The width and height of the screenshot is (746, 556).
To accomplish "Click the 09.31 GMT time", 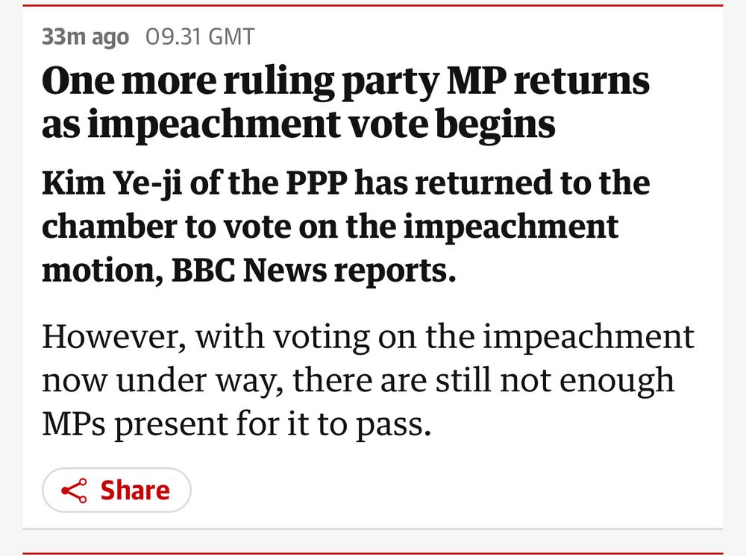I will coord(200,37).
